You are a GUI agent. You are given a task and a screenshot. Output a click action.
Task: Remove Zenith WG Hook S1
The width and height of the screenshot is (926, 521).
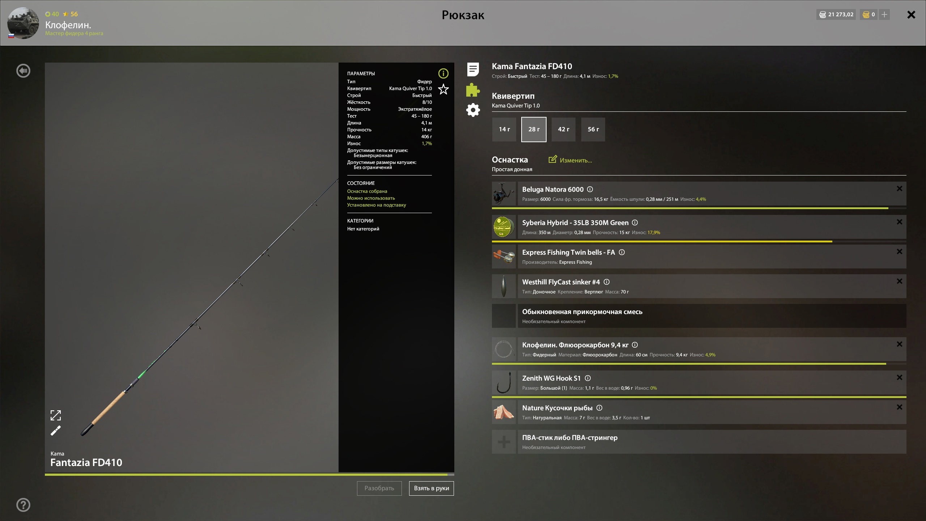point(899,377)
